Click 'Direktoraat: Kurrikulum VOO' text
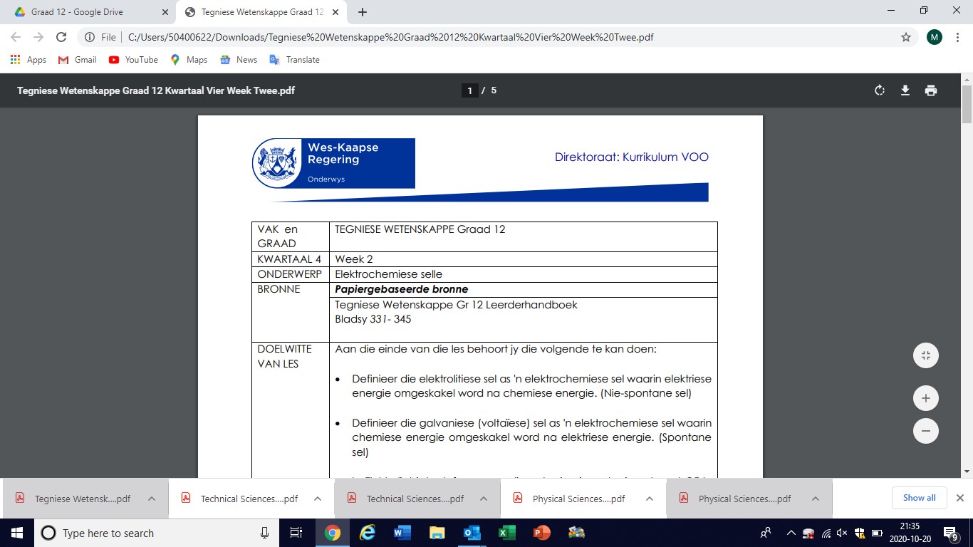 (x=632, y=157)
